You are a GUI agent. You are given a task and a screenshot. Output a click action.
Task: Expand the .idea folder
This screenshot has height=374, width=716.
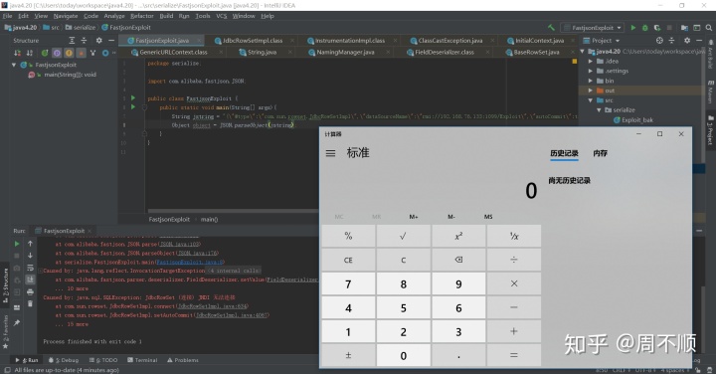(x=591, y=62)
